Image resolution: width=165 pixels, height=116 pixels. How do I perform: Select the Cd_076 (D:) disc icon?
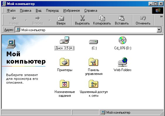pyautogui.click(x=123, y=40)
